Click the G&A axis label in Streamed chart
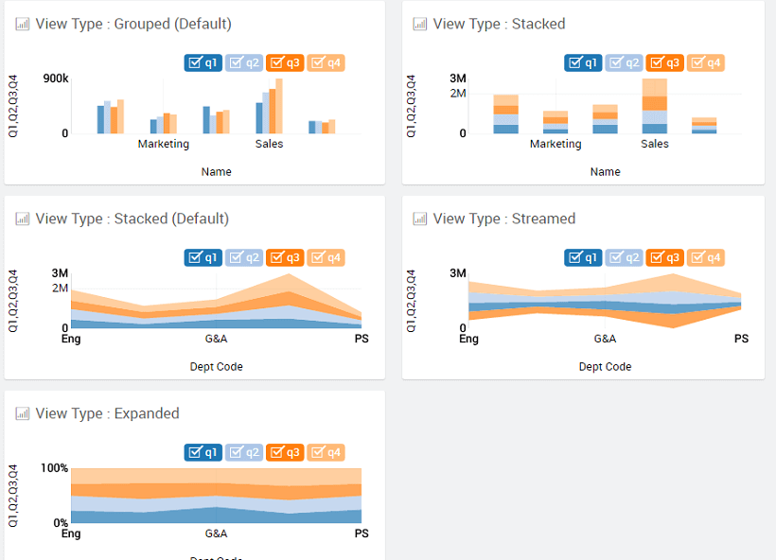This screenshot has height=560, width=776. pos(606,339)
